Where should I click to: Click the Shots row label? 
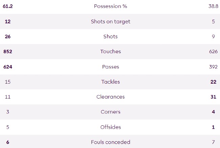[110, 37]
